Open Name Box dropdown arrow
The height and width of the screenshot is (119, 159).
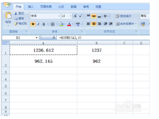tap(37, 38)
